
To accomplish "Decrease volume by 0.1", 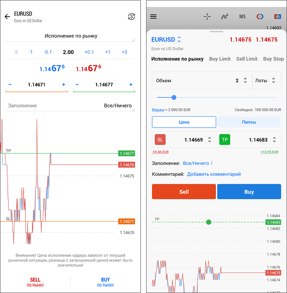I will (x=48, y=52).
